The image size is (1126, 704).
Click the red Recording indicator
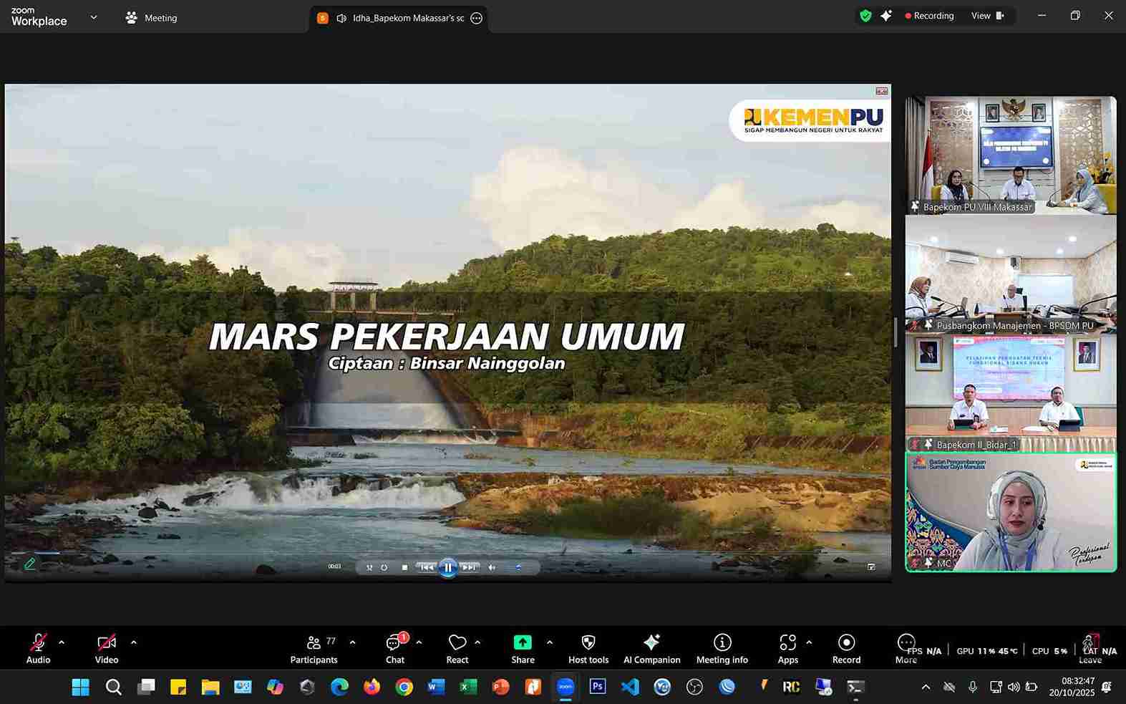(x=929, y=16)
